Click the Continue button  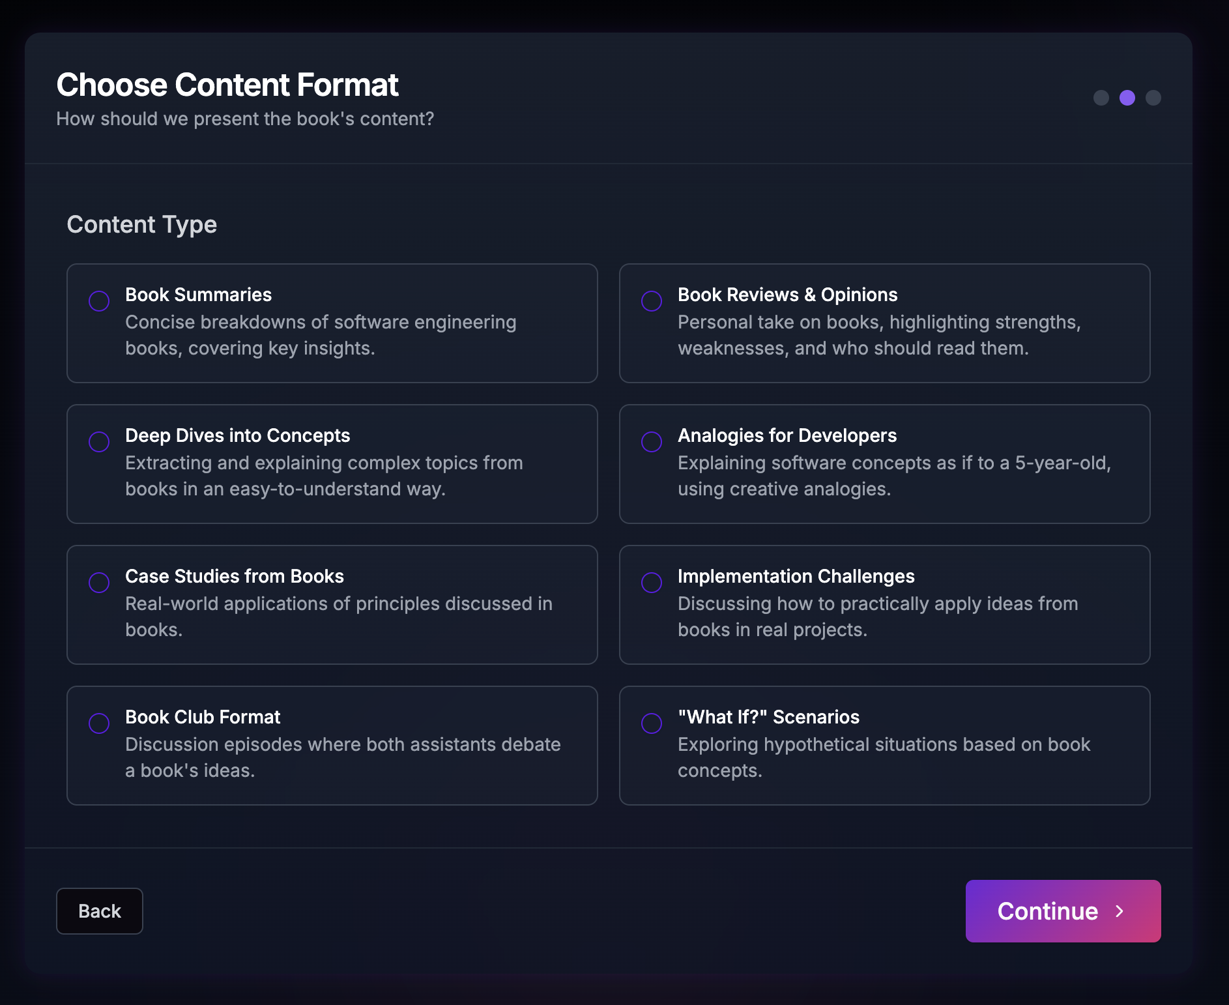click(1063, 911)
